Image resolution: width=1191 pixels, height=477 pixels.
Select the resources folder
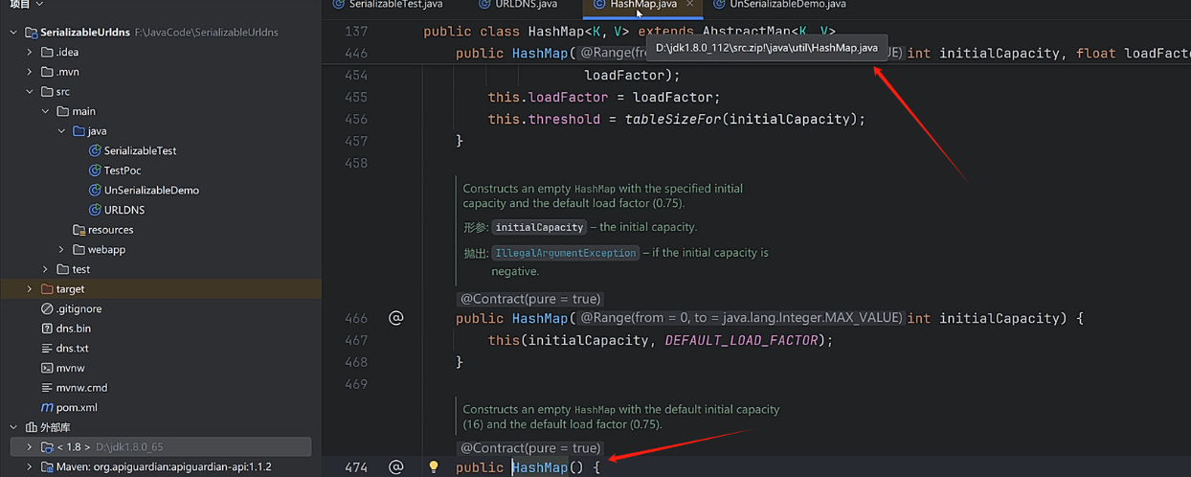(110, 230)
